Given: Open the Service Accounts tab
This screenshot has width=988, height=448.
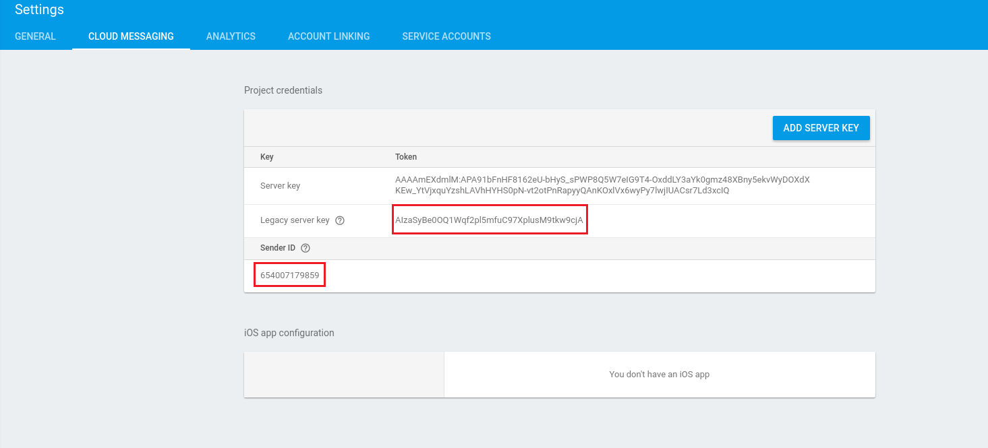Looking at the screenshot, I should pyautogui.click(x=446, y=36).
